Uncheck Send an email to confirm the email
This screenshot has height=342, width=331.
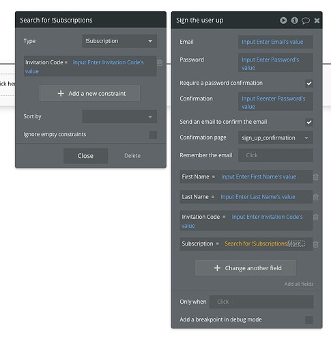coord(309,122)
